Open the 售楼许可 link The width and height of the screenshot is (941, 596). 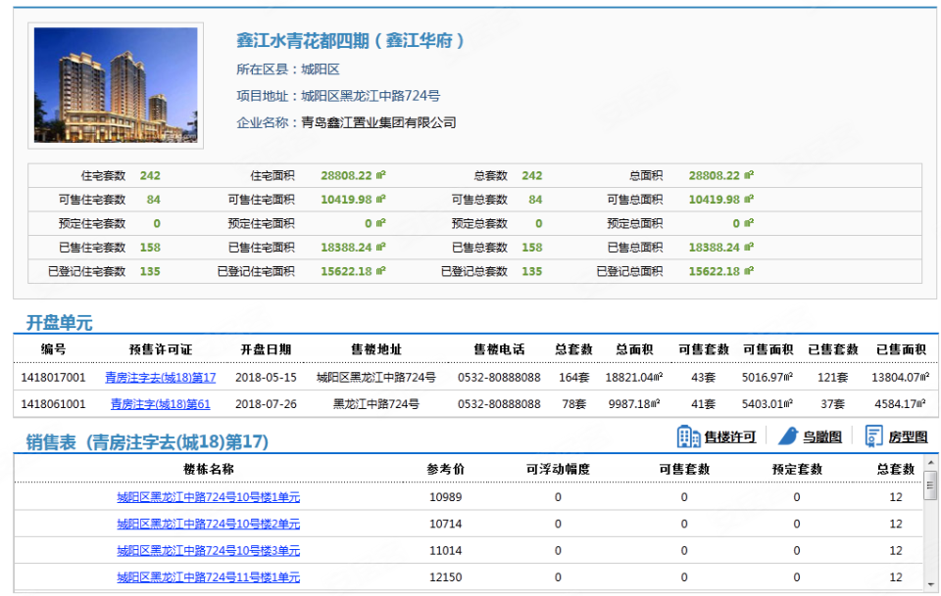point(729,437)
